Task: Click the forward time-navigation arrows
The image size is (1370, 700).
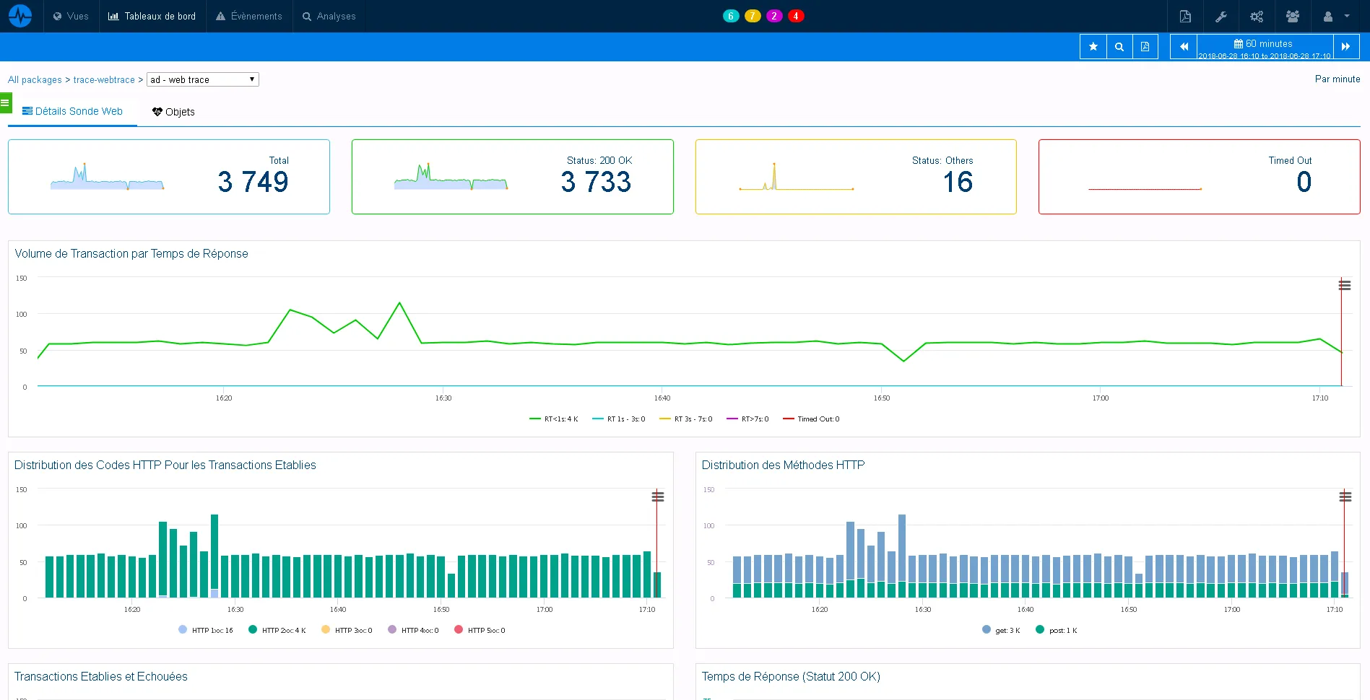Action: (1347, 46)
